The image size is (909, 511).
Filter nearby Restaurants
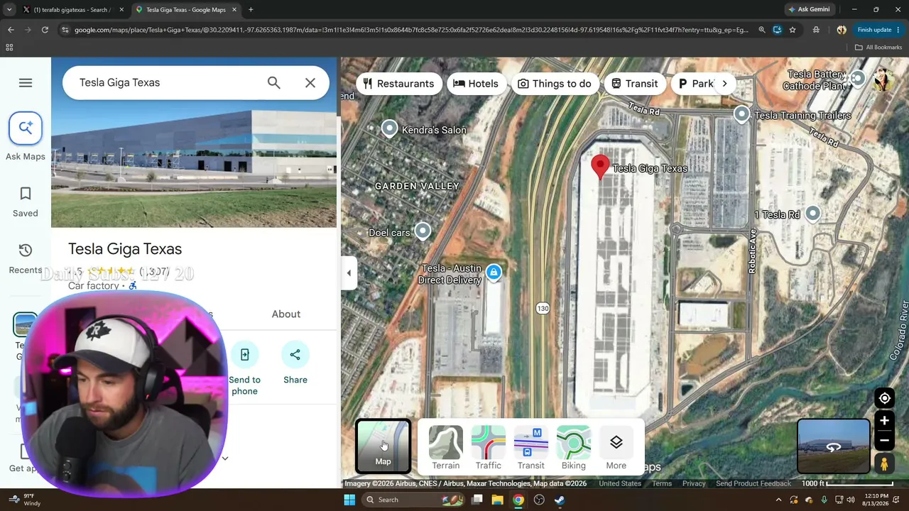click(x=398, y=84)
